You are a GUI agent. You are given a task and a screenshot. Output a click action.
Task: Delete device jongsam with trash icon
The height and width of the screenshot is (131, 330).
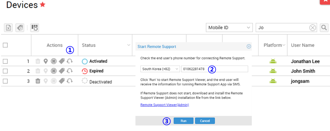tap(38, 81)
